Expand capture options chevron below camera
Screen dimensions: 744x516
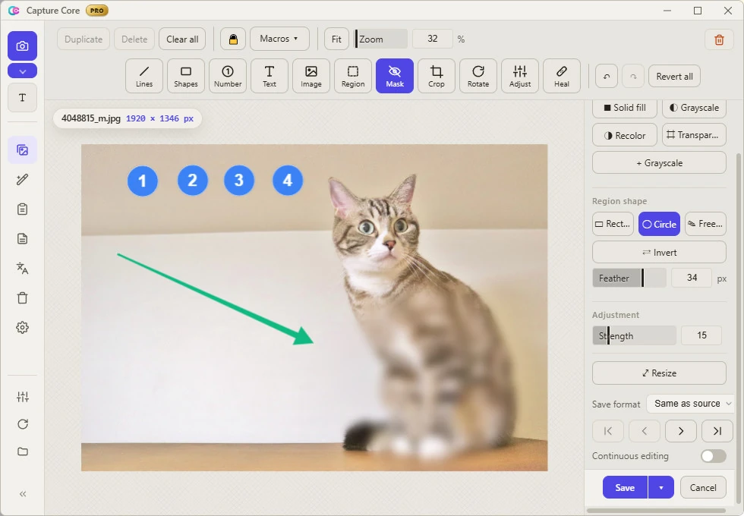[x=22, y=71]
